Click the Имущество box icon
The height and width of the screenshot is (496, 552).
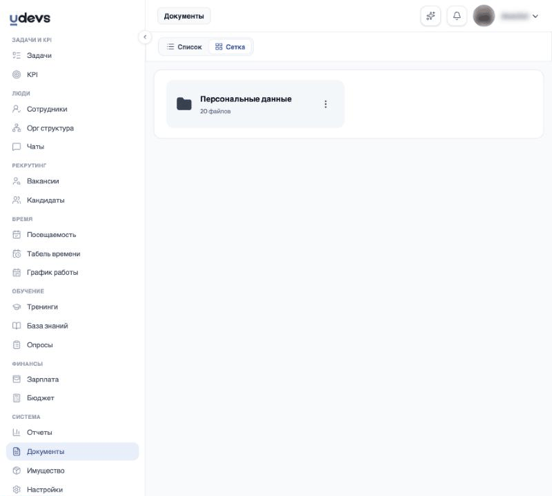click(x=17, y=471)
